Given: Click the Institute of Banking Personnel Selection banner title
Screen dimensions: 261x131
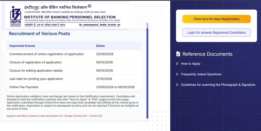Looking at the screenshot, I should tap(70, 17).
